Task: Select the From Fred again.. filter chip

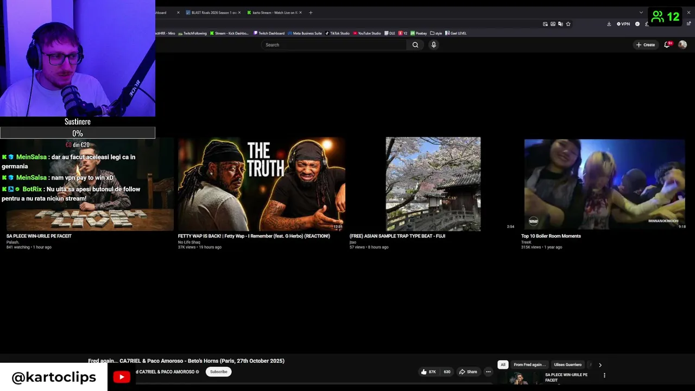Action: pos(529,365)
